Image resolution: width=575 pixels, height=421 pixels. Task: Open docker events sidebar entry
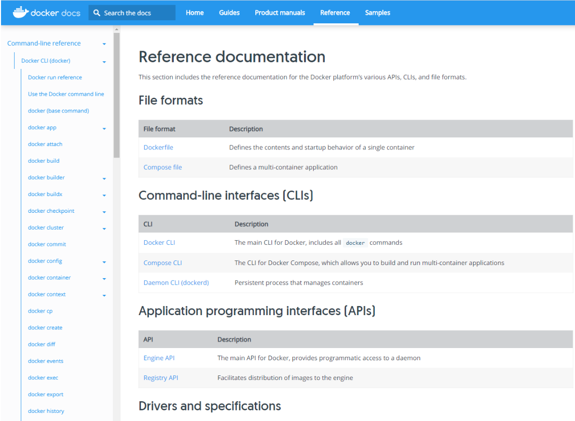tap(46, 361)
